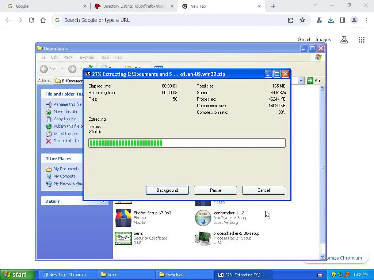
Task: Click Delete this file
Action: [x=66, y=141]
